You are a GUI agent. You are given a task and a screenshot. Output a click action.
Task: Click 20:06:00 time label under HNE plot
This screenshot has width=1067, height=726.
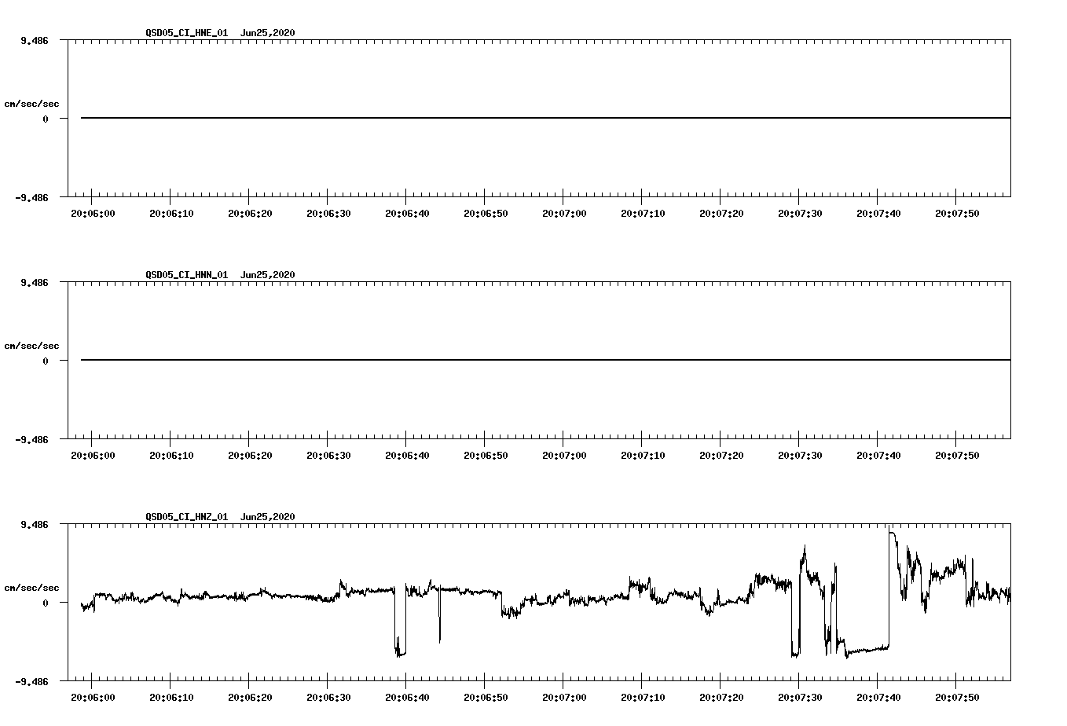(x=93, y=213)
